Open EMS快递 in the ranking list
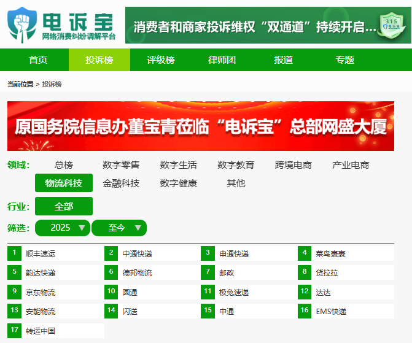412x343 pixels. tap(331, 312)
